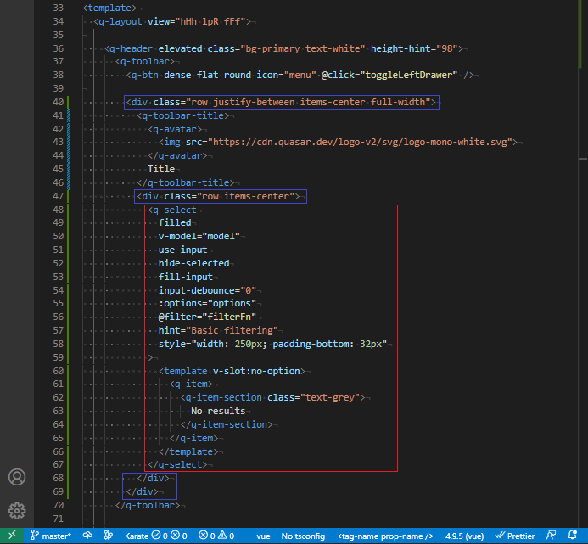
Task: Place the cursor on the q-select opening tag
Action: pyautogui.click(x=172, y=210)
